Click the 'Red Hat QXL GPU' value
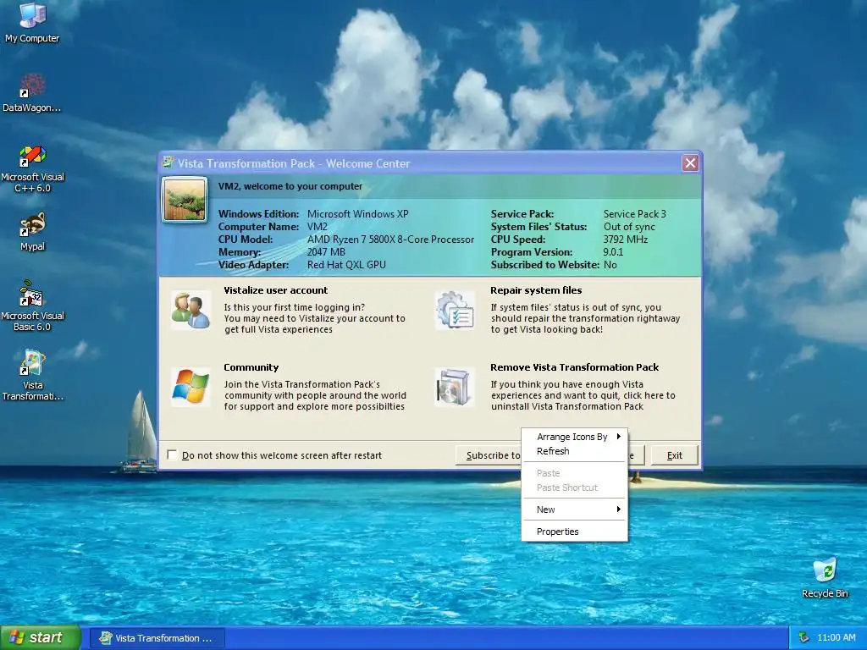 pyautogui.click(x=346, y=265)
